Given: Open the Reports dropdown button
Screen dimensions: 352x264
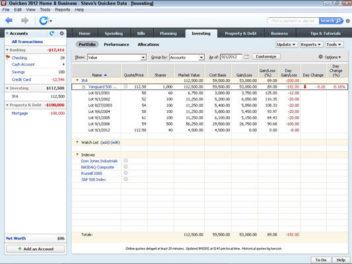Looking at the screenshot, I should coord(311,44).
